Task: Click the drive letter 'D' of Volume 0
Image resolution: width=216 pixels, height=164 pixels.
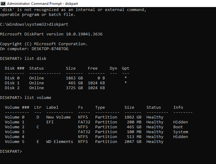Action: 38,117
